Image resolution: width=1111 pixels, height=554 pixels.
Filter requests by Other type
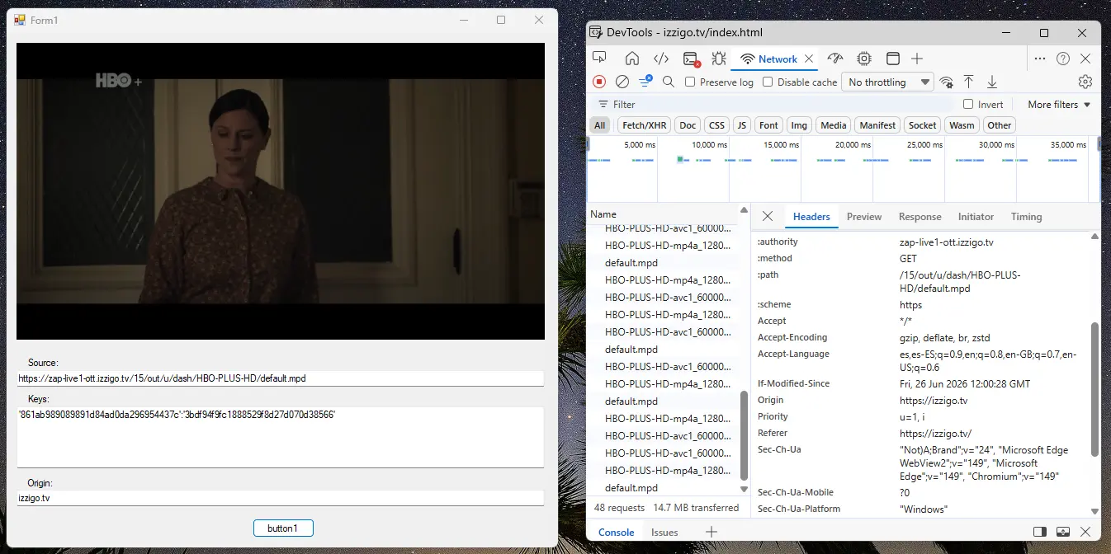(999, 125)
